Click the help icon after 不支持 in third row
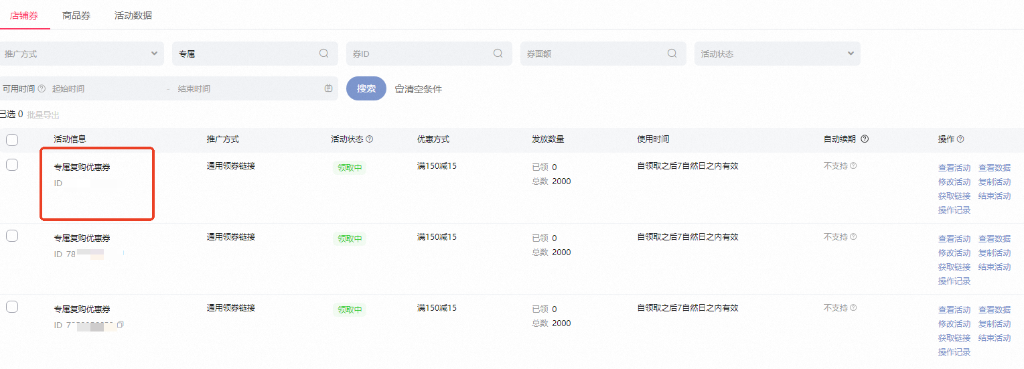Image resolution: width=1024 pixels, height=369 pixels. tap(853, 307)
